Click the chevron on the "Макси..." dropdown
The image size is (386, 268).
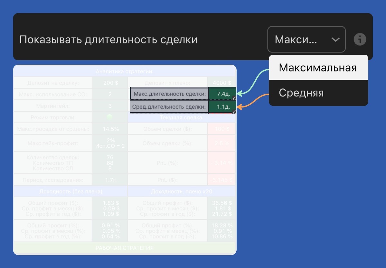point(335,39)
